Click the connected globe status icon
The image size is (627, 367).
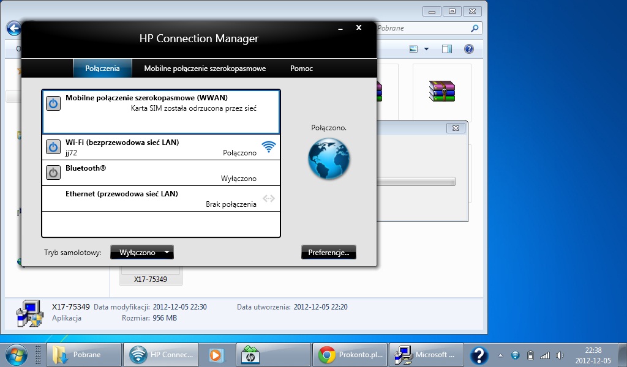click(329, 159)
